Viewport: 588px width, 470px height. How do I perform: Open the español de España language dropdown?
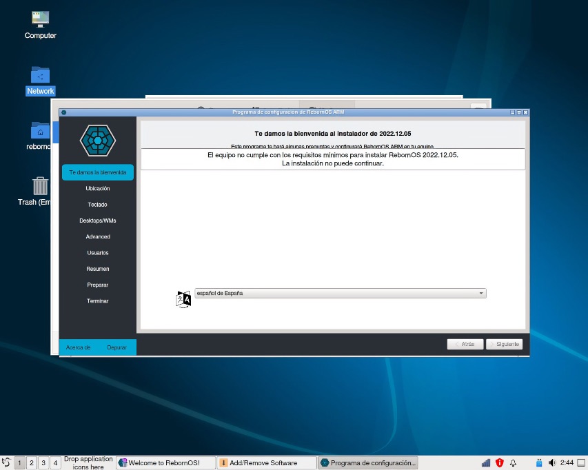coord(340,293)
